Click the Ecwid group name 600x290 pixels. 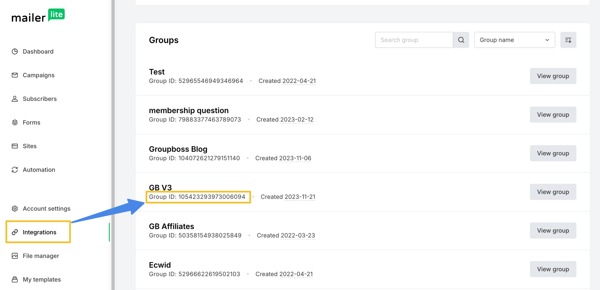click(x=160, y=265)
